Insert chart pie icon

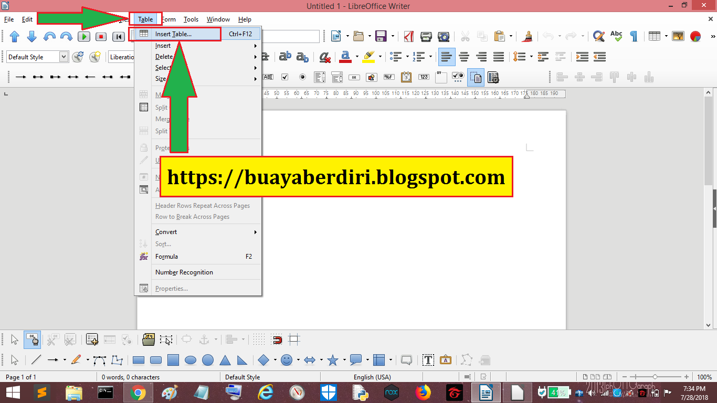(x=695, y=36)
